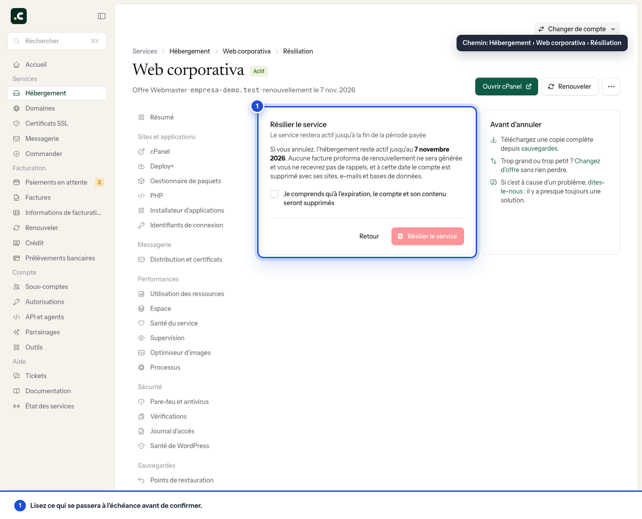The height and width of the screenshot is (519, 642).
Task: Click the Accueil home icon
Action: tap(16, 65)
